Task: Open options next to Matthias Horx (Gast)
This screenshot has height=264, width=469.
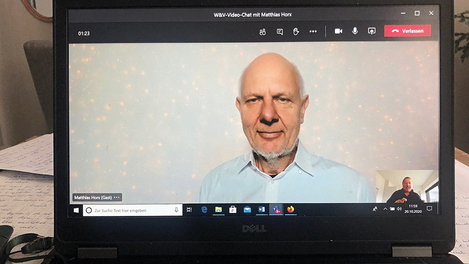Action: pos(117,198)
